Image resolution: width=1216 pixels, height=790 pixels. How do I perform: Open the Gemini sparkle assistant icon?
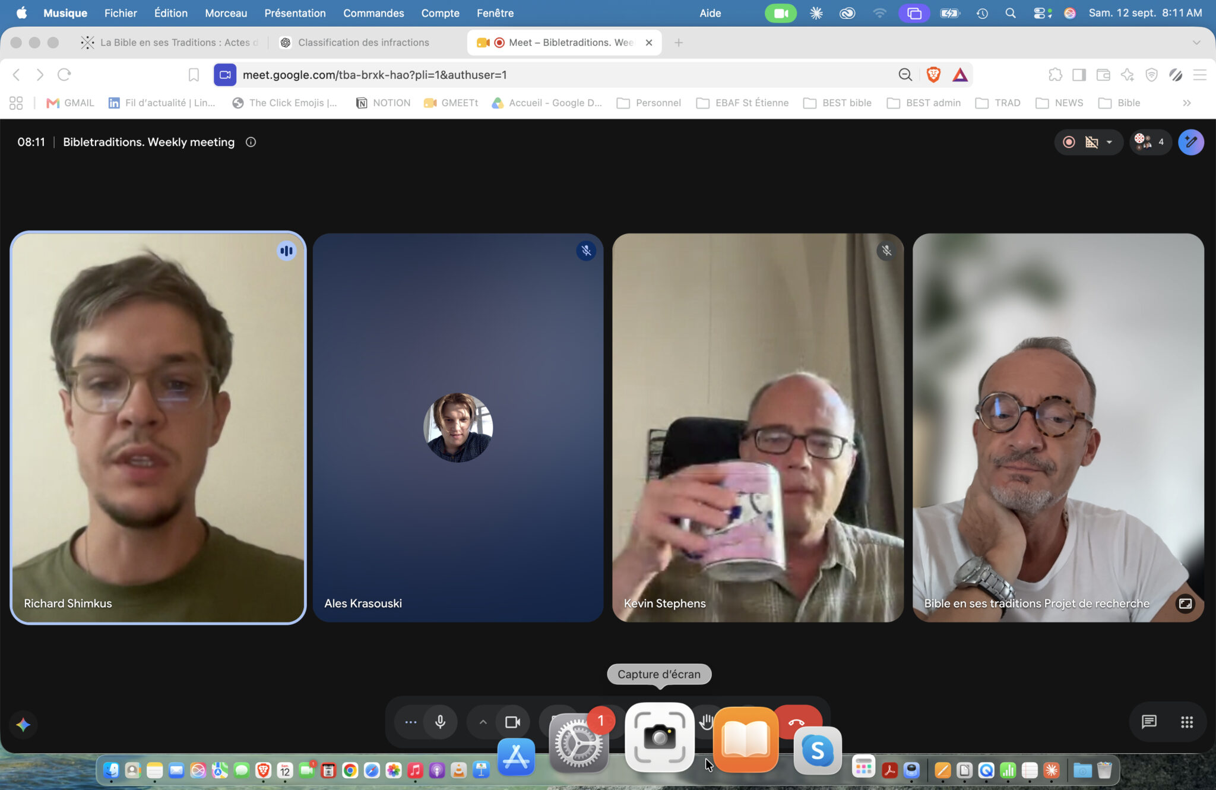point(23,724)
